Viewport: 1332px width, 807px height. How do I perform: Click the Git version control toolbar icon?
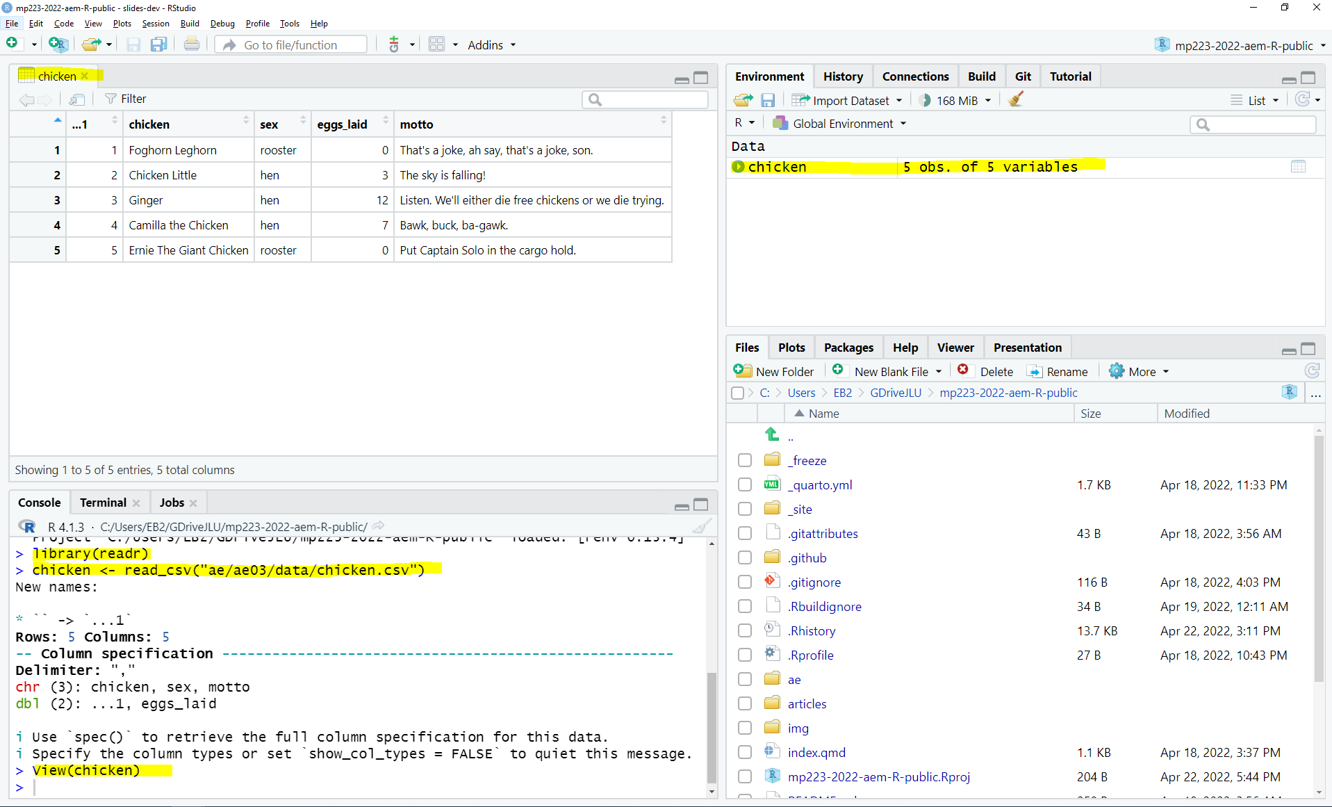(394, 44)
